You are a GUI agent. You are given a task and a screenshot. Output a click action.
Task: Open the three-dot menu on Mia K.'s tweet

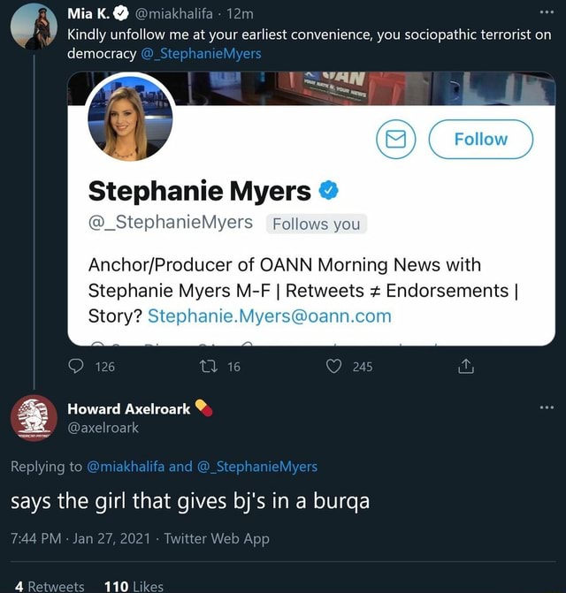point(547,12)
